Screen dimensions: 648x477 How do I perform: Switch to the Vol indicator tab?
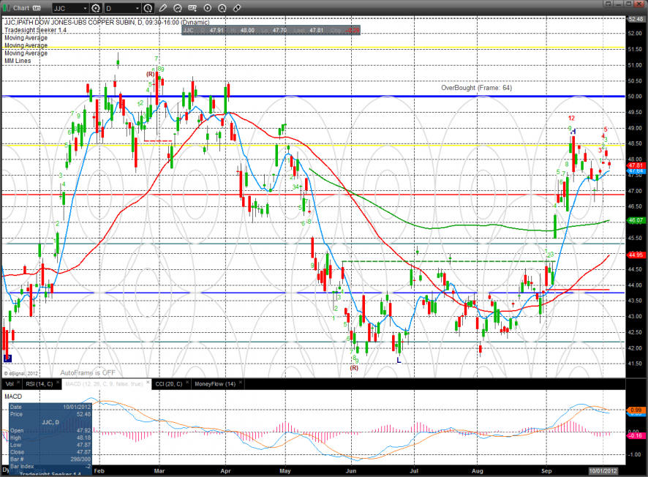[10, 383]
